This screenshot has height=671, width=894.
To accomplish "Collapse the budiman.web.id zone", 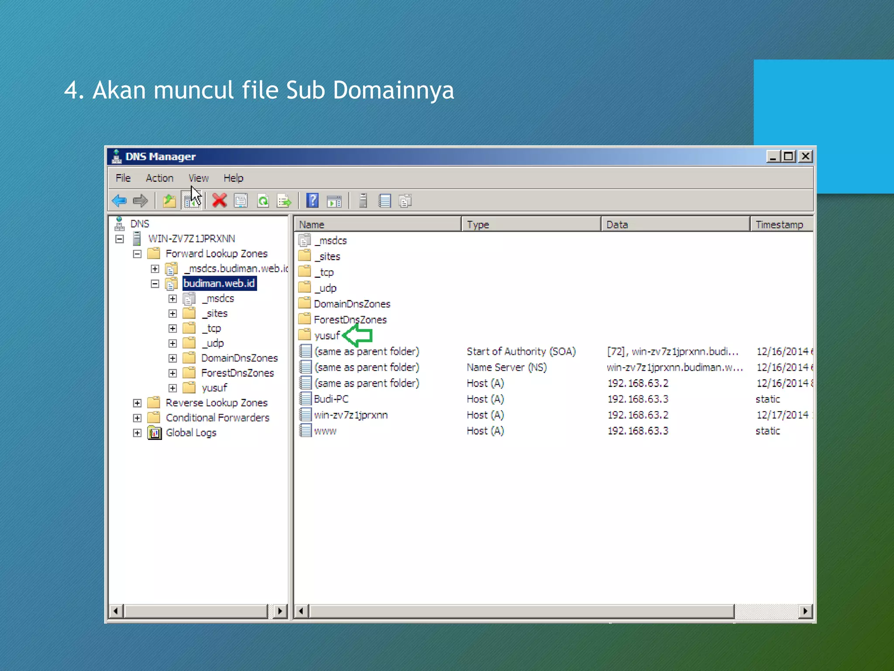I will (x=155, y=284).
